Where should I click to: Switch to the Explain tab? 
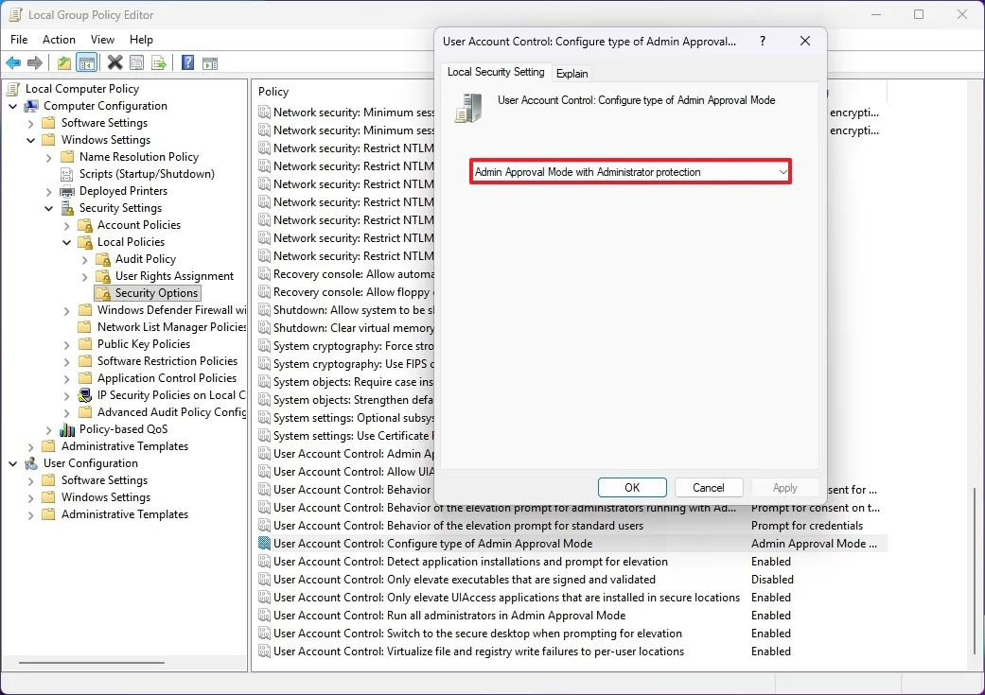pos(572,73)
